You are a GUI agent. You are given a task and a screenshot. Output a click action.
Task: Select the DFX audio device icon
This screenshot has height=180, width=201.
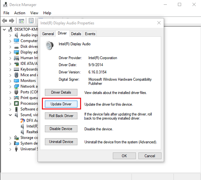22,121
